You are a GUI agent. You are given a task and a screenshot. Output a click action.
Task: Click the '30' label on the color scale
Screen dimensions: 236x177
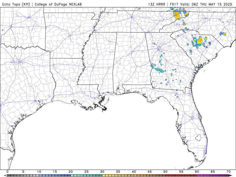102,172
